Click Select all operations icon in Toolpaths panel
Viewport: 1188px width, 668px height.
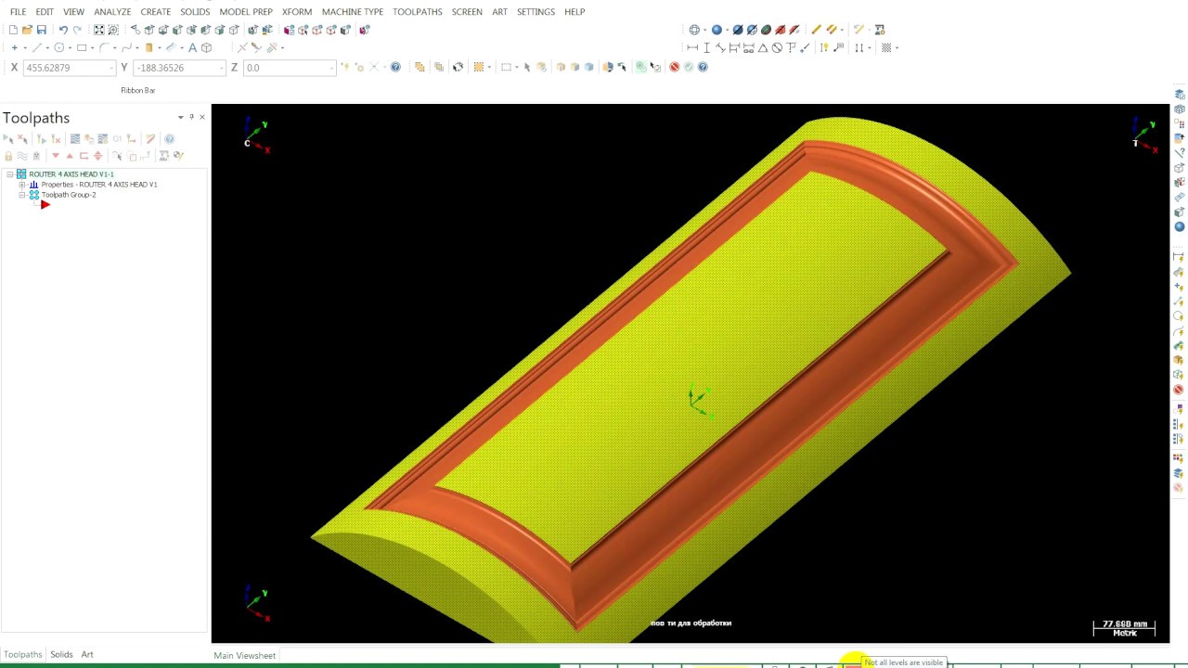tap(8, 139)
